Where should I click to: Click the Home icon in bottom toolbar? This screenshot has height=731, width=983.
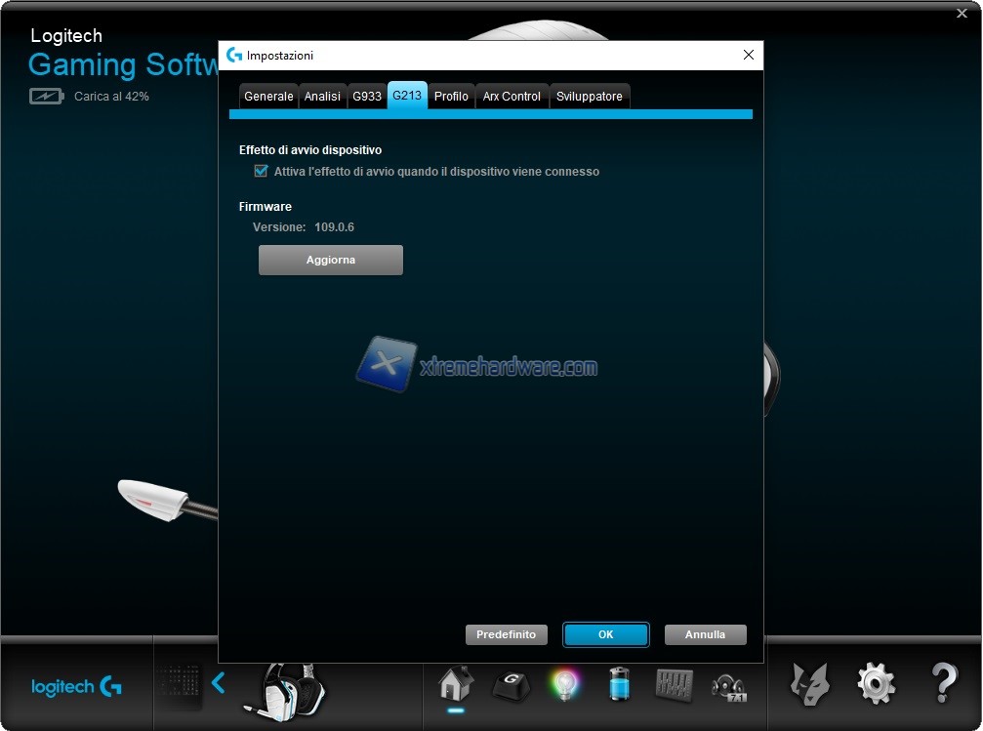click(x=455, y=683)
